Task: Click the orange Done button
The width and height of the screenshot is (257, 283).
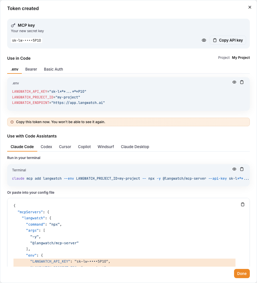Action: (242, 274)
